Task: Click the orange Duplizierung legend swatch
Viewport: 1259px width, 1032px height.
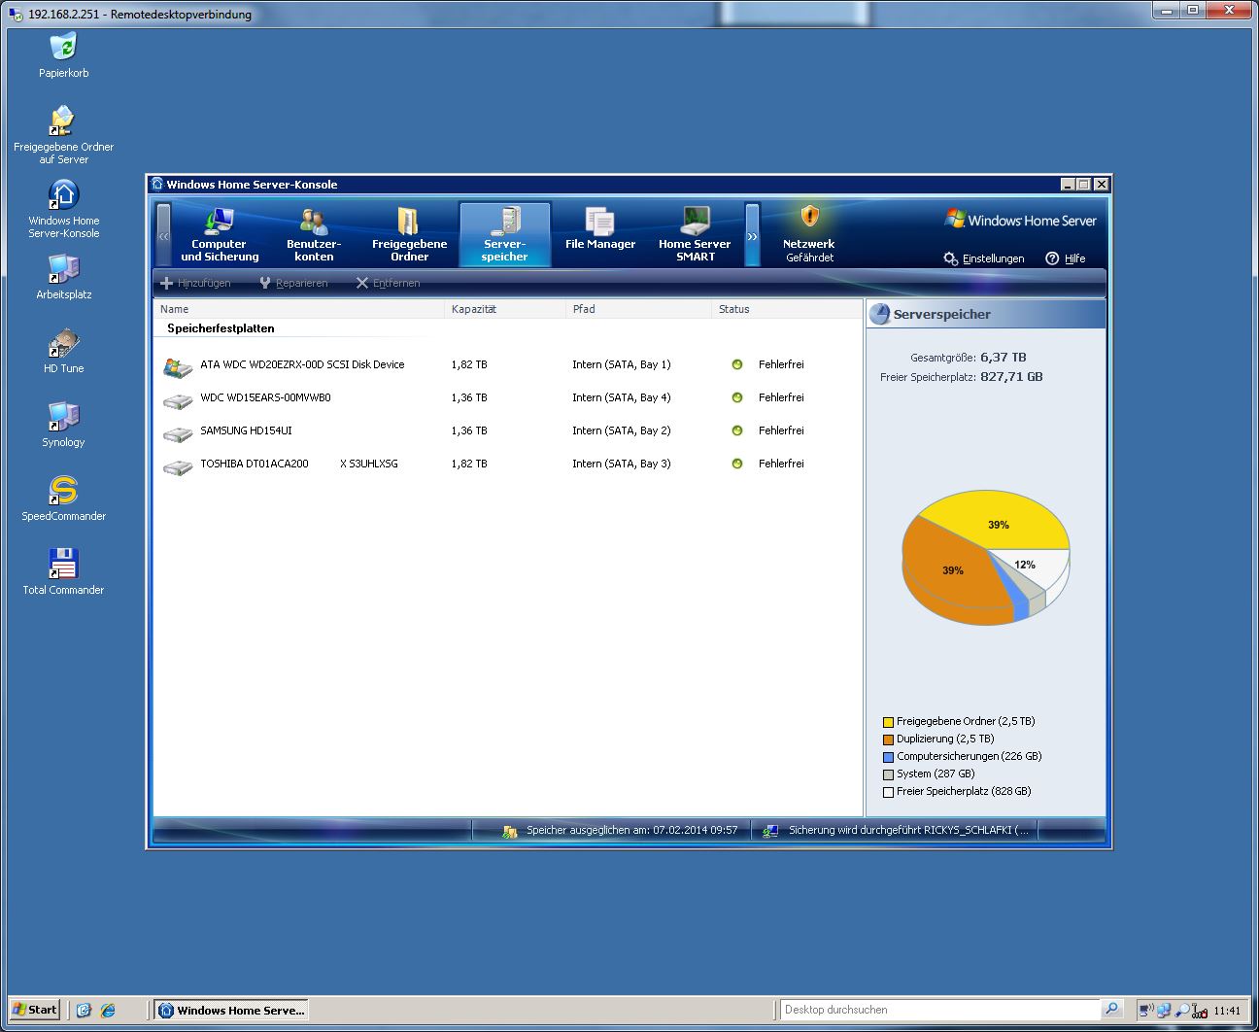Action: (x=888, y=740)
